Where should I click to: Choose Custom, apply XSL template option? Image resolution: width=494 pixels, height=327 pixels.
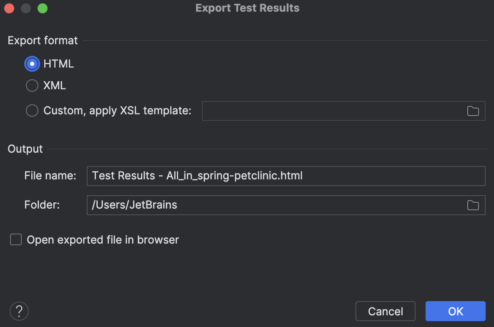point(32,111)
